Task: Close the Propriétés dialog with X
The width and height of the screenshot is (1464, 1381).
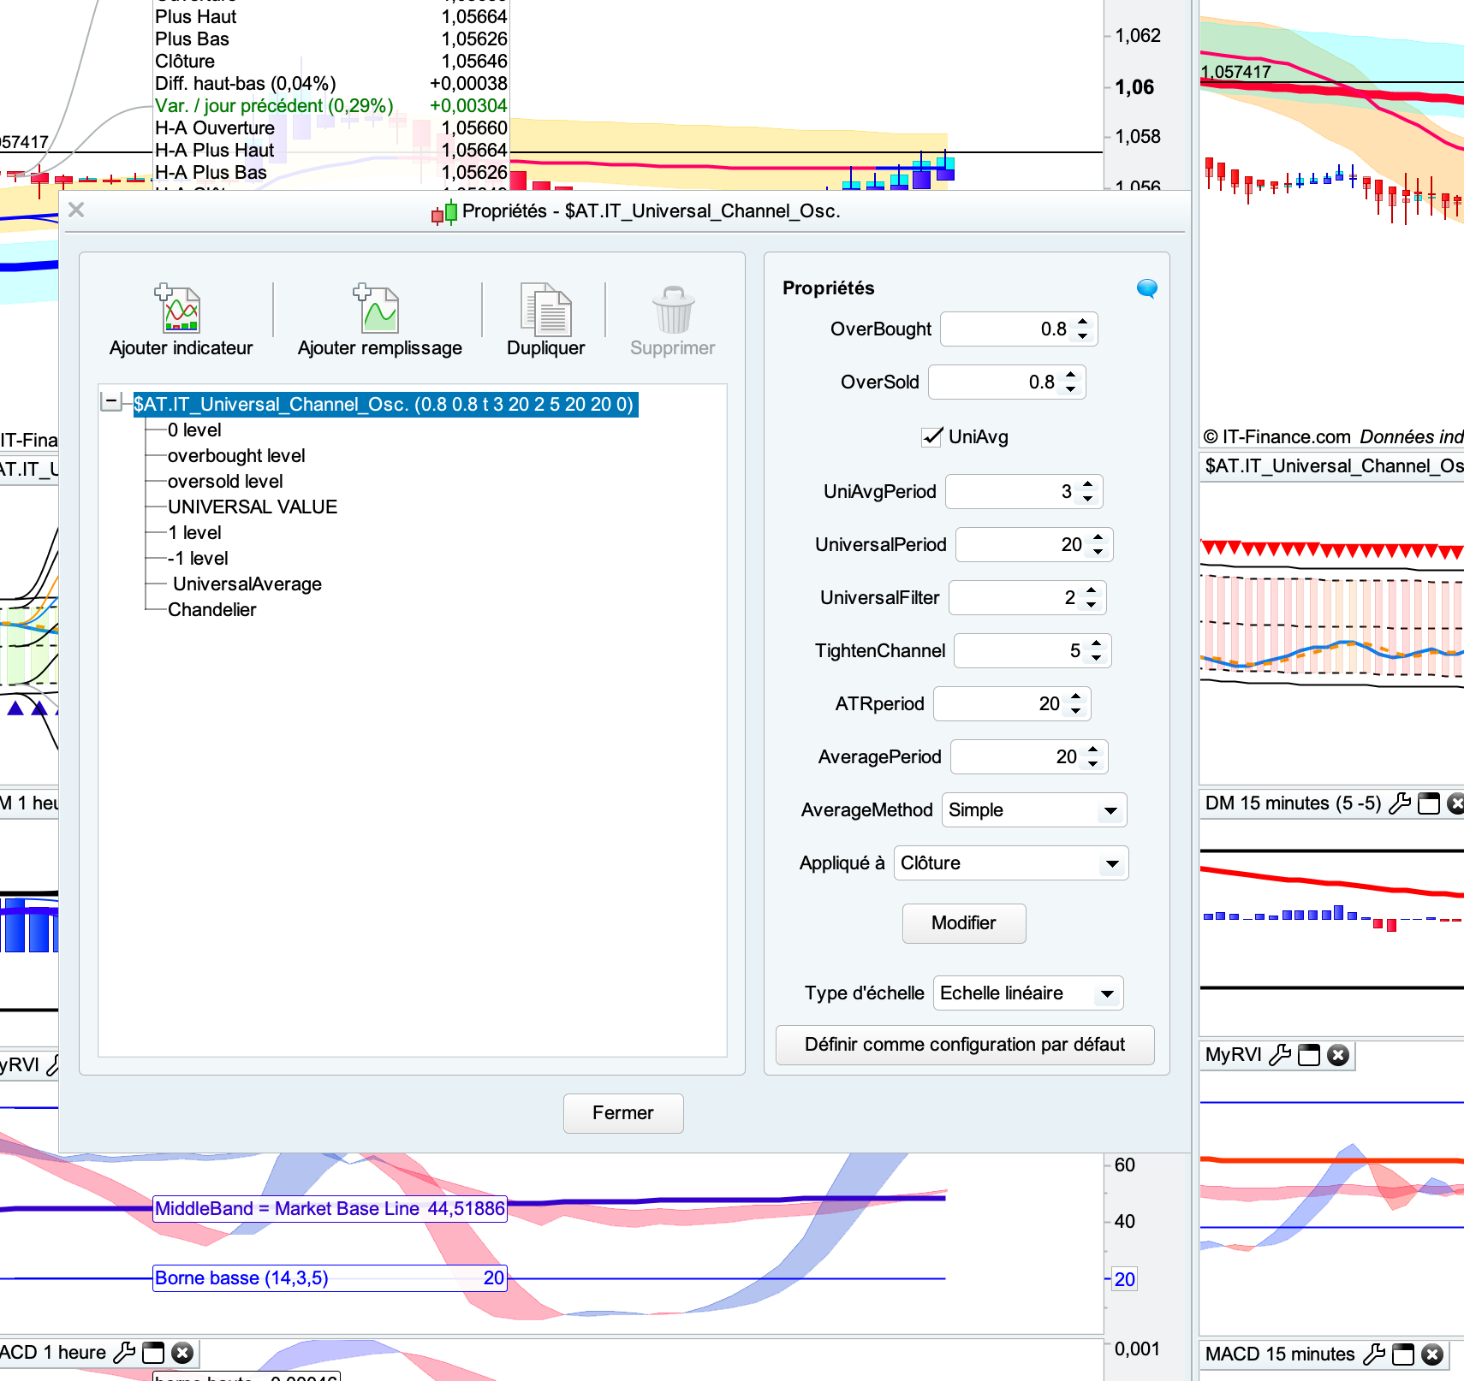Action: coord(76,210)
